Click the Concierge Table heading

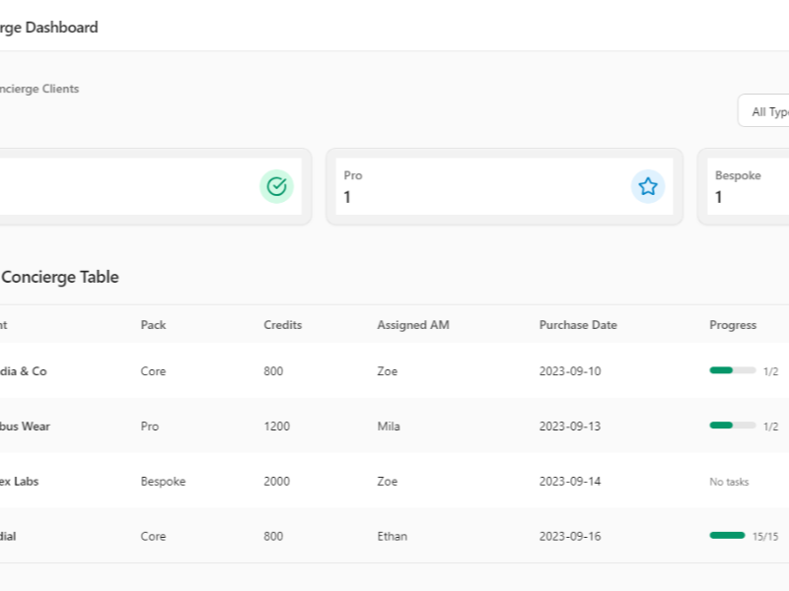(x=60, y=277)
